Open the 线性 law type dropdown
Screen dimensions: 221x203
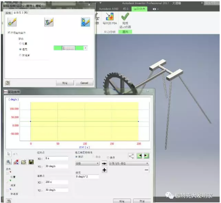point(87,163)
